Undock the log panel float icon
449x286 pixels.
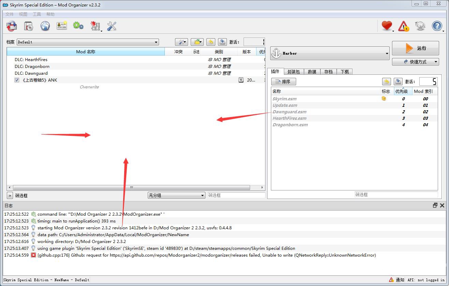(435, 205)
